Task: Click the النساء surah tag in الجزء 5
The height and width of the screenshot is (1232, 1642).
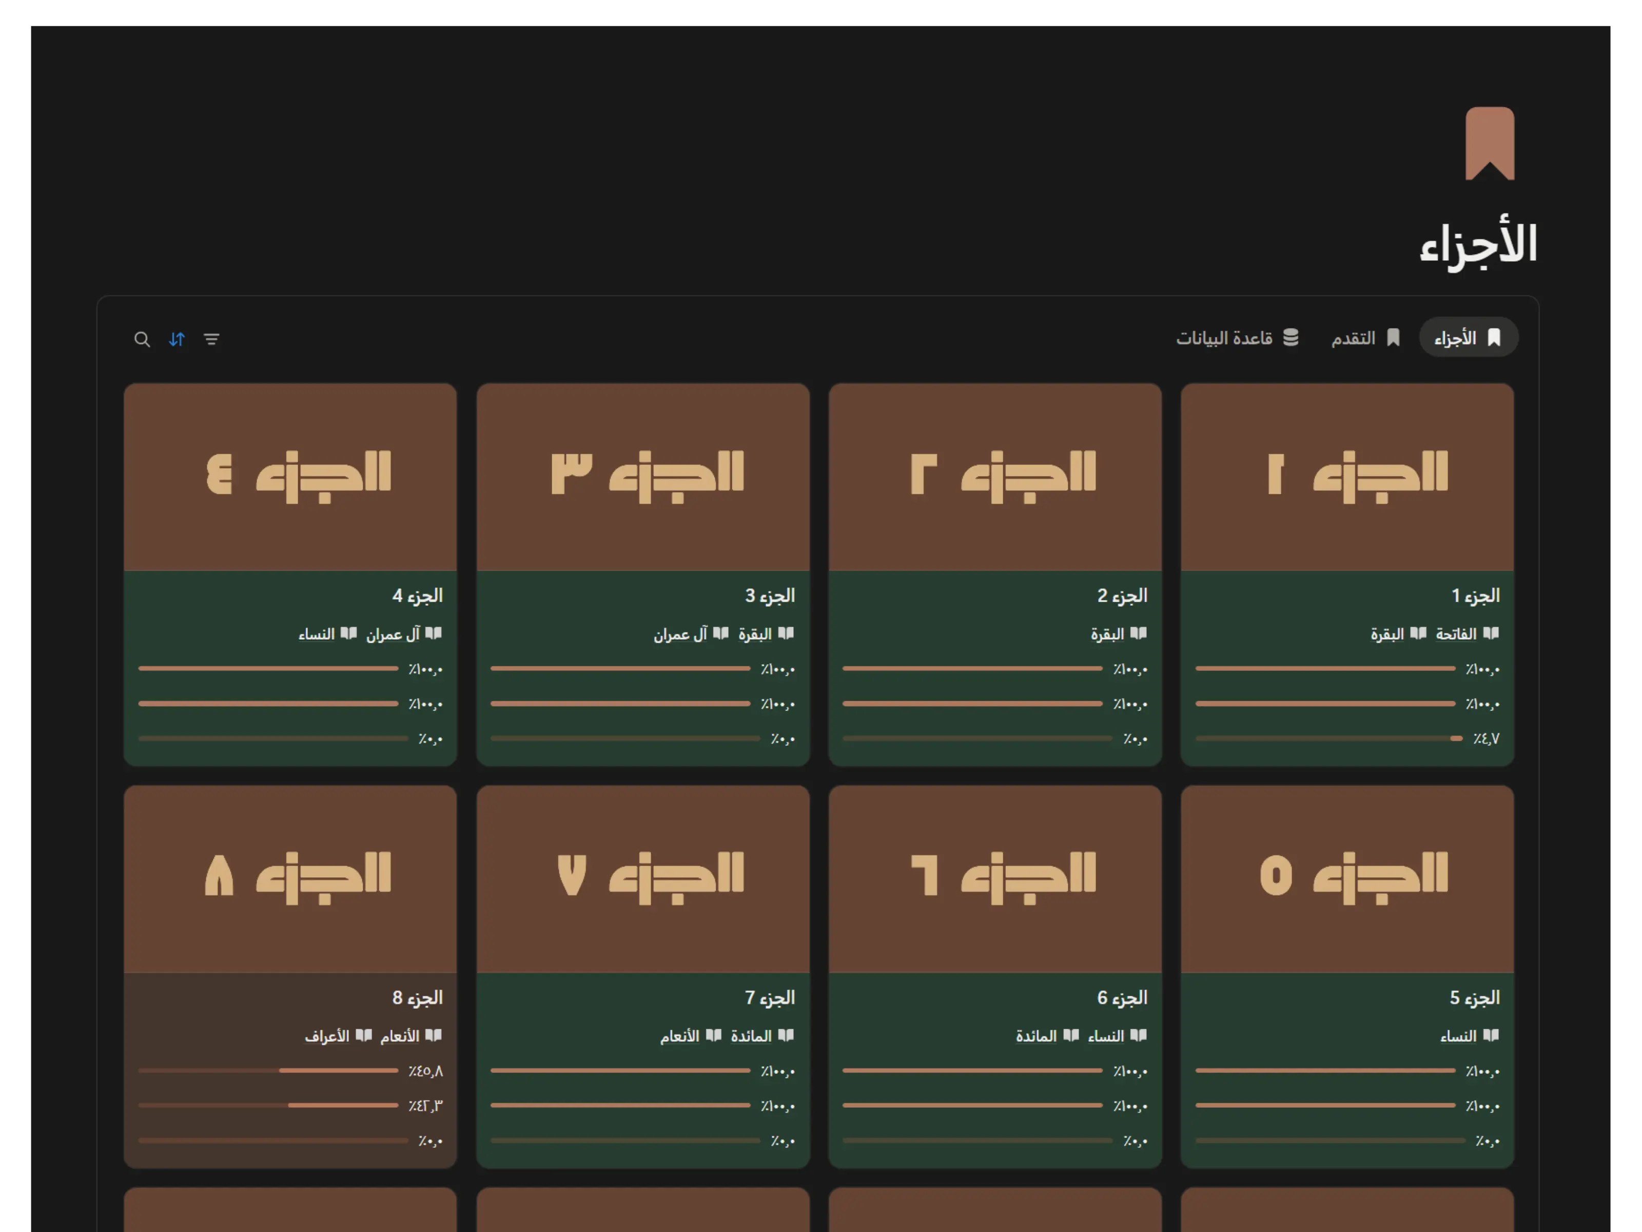Action: tap(1458, 1036)
